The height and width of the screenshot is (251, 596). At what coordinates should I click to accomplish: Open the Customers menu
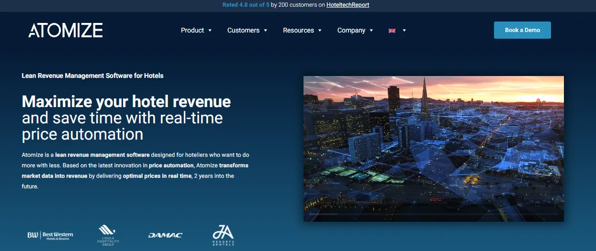pos(243,30)
